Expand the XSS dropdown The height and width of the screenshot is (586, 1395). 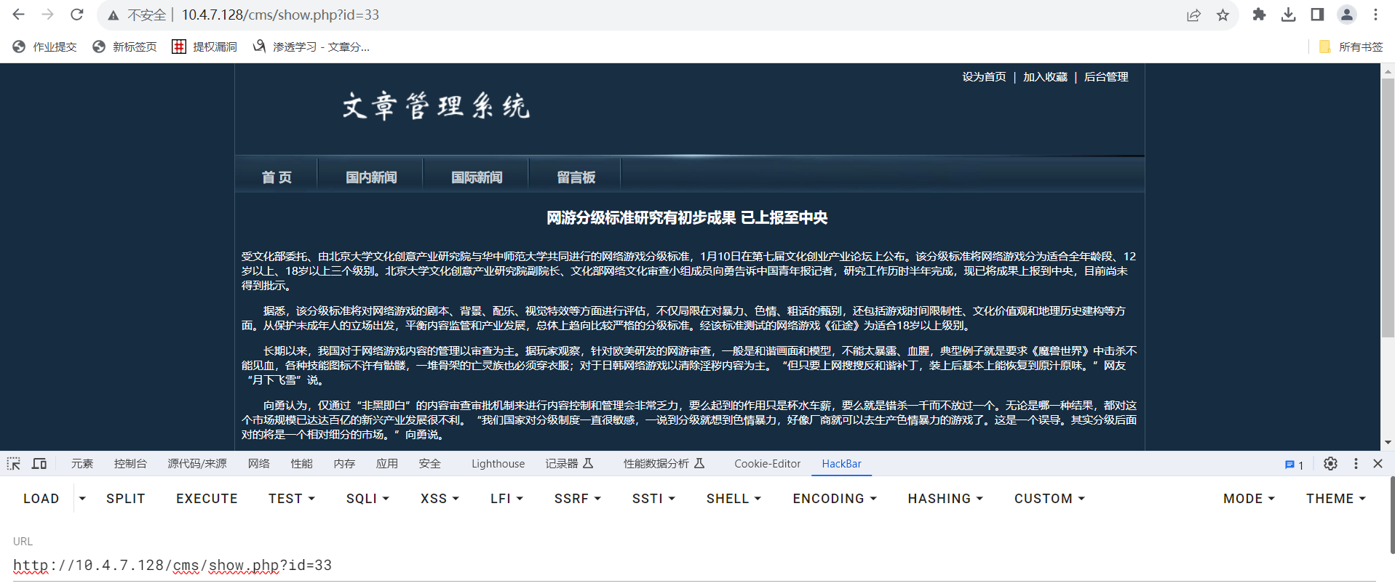click(440, 499)
